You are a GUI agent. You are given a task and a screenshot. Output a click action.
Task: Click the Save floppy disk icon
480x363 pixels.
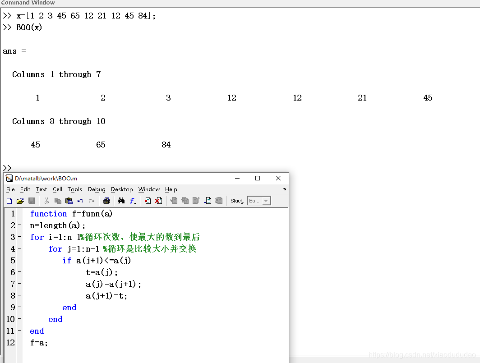pos(32,201)
